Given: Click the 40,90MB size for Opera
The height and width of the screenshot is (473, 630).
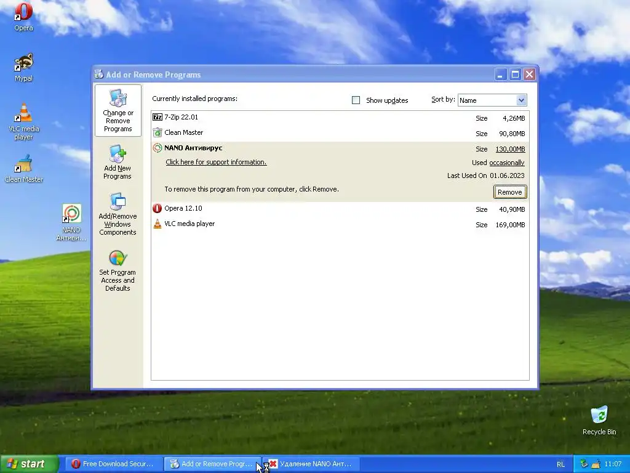Looking at the screenshot, I should point(512,209).
